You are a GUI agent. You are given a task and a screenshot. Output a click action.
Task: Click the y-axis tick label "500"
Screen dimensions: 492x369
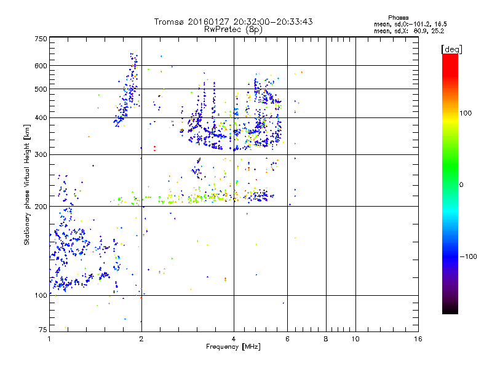[x=41, y=89]
